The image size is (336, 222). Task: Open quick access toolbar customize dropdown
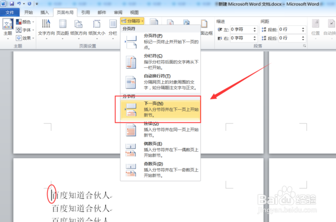37,4
